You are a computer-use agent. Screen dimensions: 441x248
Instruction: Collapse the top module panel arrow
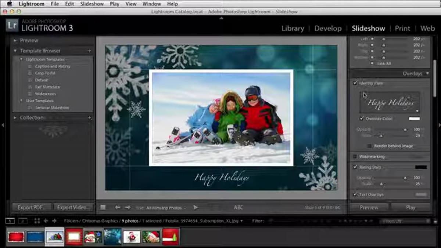click(221, 18)
